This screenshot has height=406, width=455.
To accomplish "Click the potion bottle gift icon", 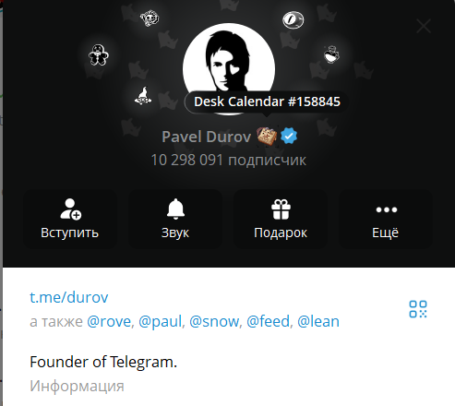I will tap(331, 54).
